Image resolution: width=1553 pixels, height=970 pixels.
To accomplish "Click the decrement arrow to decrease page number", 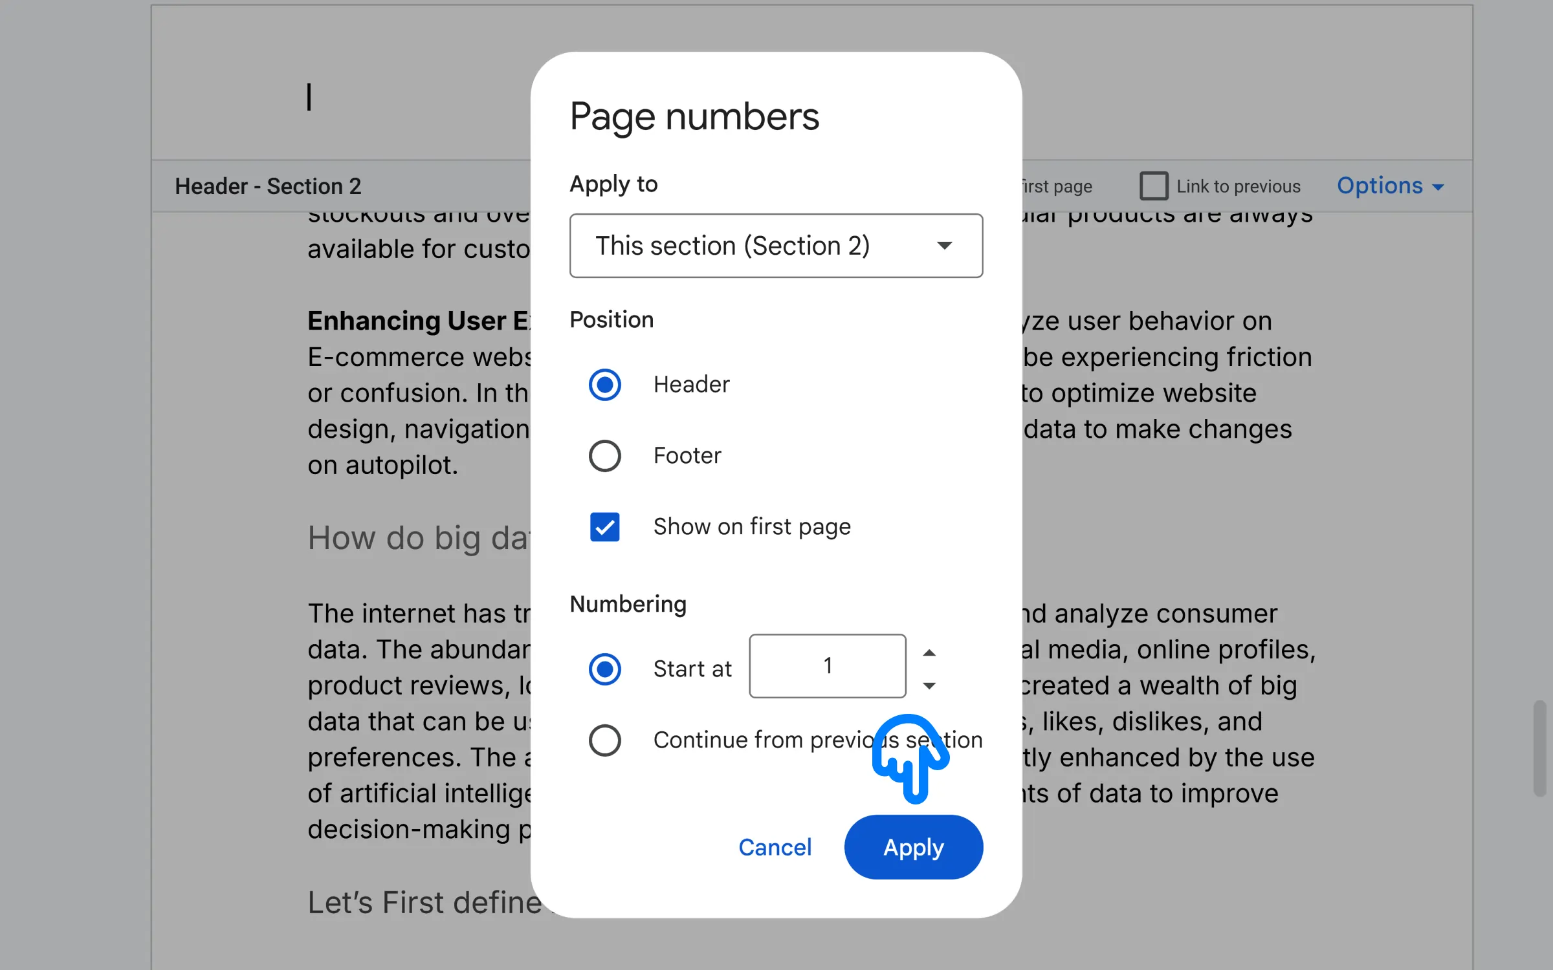I will coord(931,685).
